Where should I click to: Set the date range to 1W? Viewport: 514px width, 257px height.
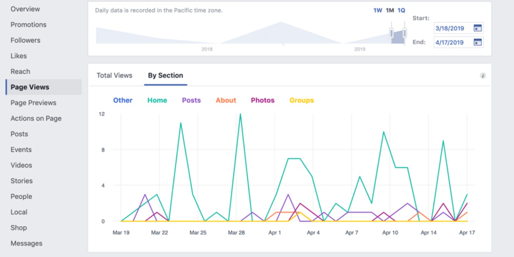pos(377,10)
